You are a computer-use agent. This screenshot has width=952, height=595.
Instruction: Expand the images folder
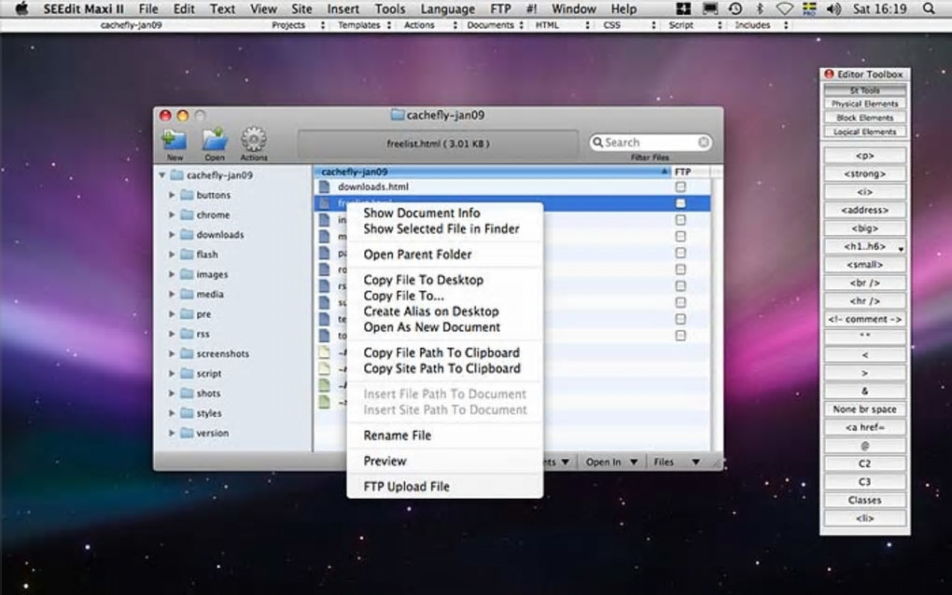172,274
